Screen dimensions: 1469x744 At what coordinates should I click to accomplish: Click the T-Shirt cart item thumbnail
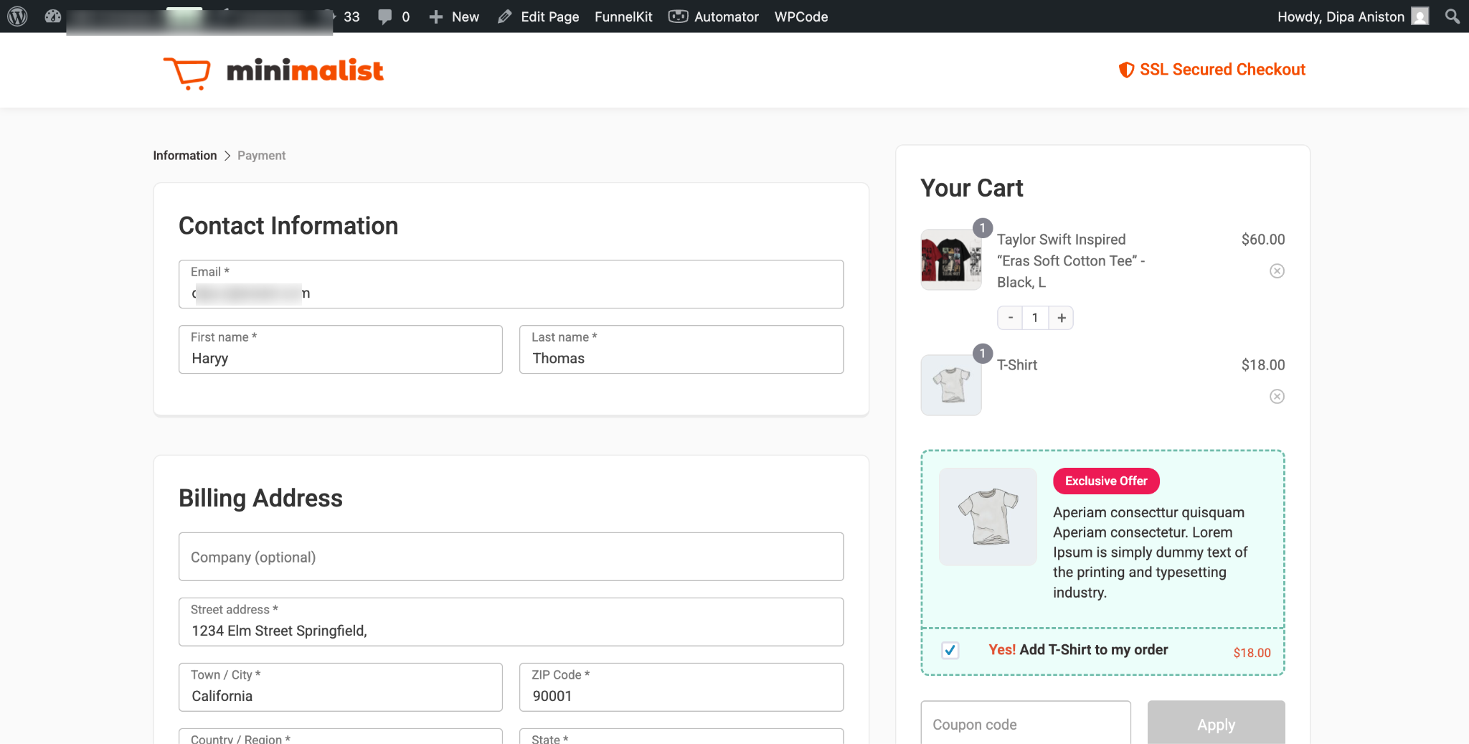click(951, 385)
